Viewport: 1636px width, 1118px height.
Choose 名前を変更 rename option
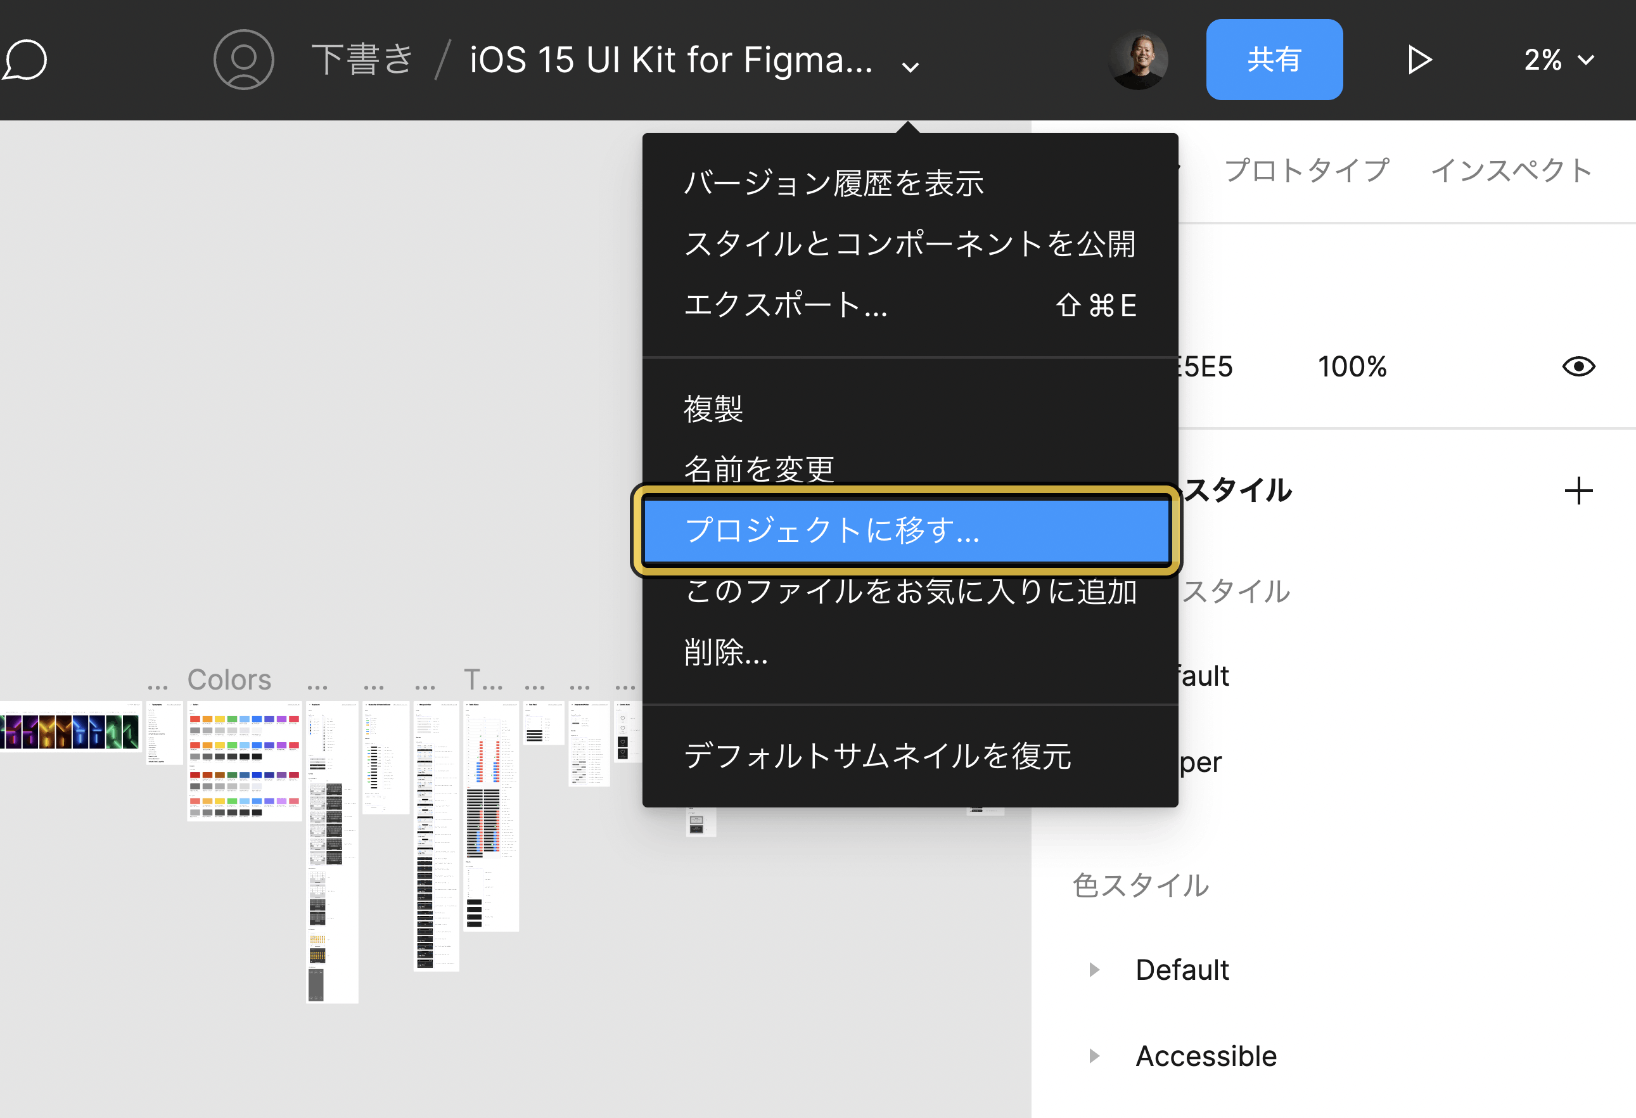(x=911, y=468)
